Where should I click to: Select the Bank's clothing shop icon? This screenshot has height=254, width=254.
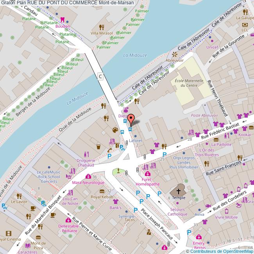(x=115, y=202)
